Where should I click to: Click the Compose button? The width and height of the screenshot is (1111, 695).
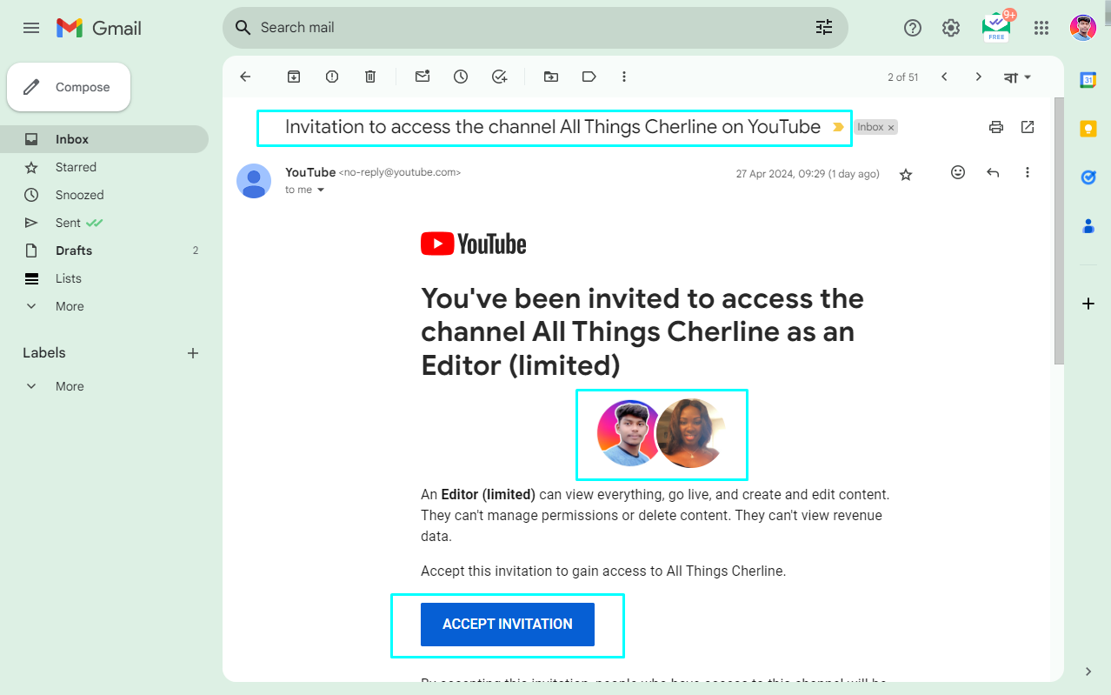point(69,87)
